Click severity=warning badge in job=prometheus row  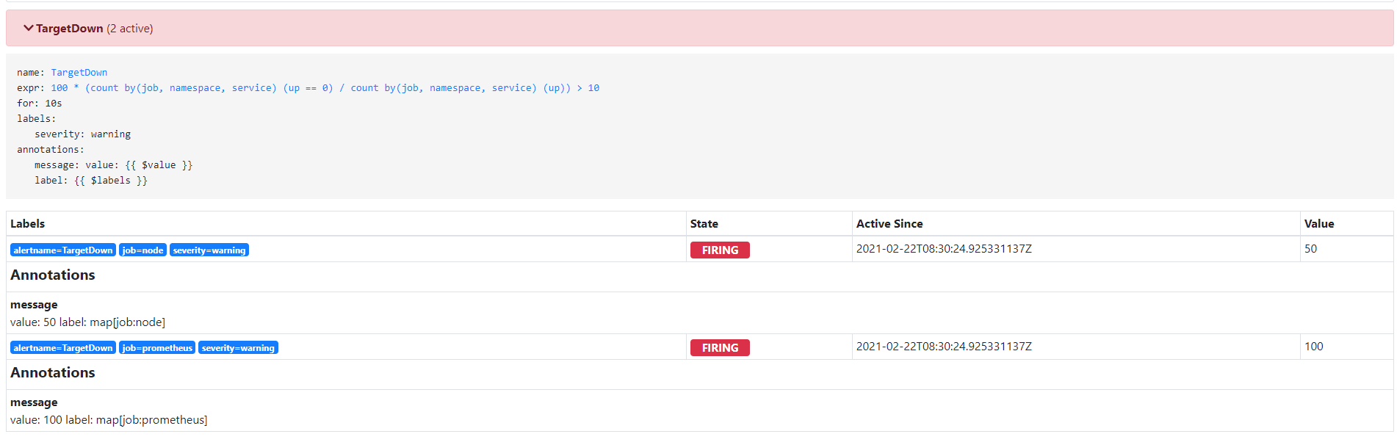(x=238, y=348)
